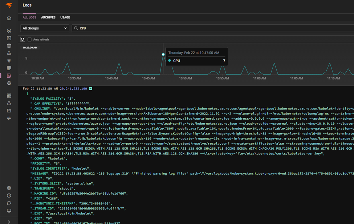354x224 pixels.
Task: Click the "_SYSTEMD_SLICE": "system.slice" line
Action: 62,184
